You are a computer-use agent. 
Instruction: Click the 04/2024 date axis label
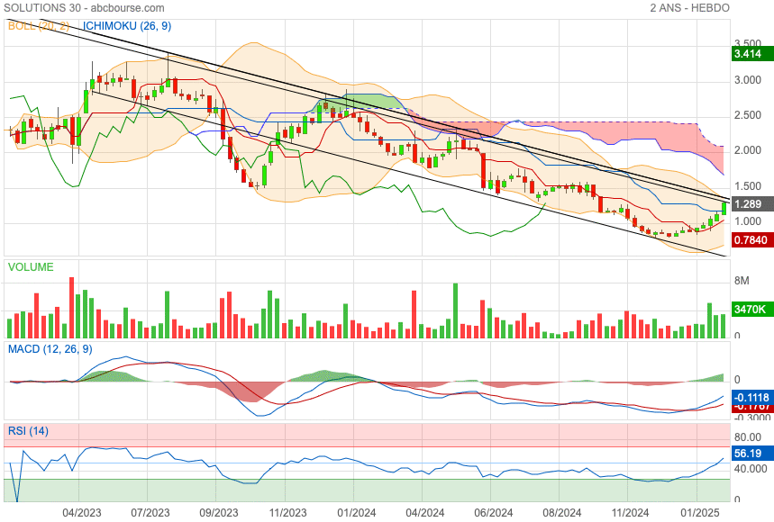(425, 513)
